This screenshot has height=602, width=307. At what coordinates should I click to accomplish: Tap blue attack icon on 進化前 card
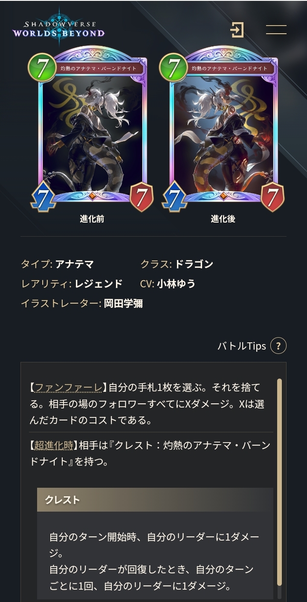43,197
